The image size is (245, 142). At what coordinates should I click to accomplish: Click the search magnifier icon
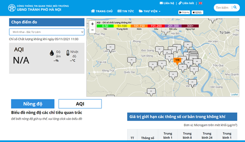(235, 7)
